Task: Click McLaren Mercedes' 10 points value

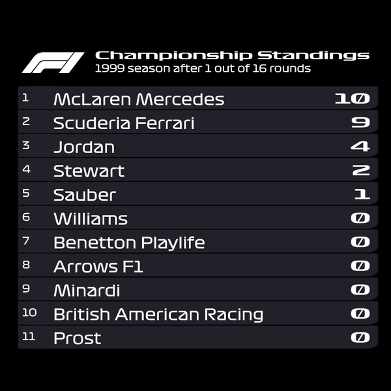Action: pos(352,99)
